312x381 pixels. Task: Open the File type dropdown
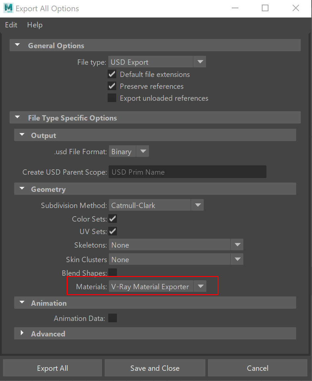pyautogui.click(x=200, y=62)
